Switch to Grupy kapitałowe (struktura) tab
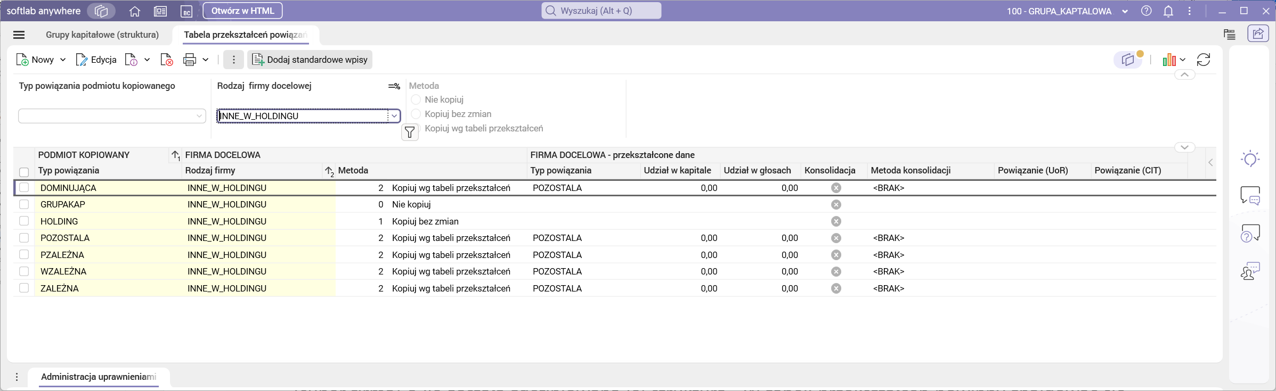This screenshot has height=391, width=1276. click(x=102, y=35)
